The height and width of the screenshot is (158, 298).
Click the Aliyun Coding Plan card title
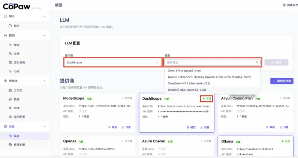pyautogui.click(x=237, y=98)
